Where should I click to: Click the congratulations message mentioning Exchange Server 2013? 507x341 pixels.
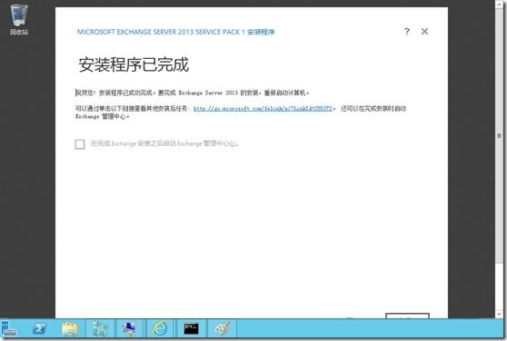coord(192,93)
